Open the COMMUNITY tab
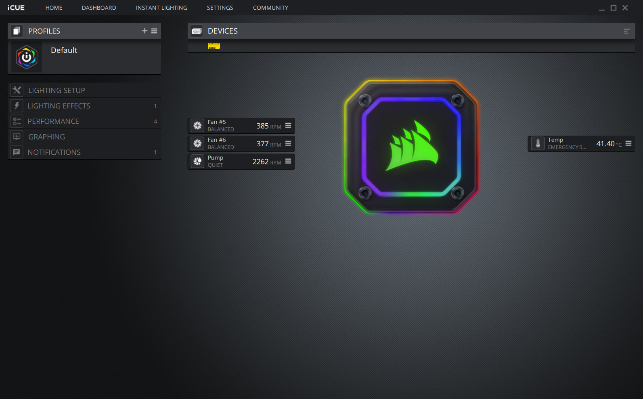This screenshot has height=399, width=643. point(270,8)
